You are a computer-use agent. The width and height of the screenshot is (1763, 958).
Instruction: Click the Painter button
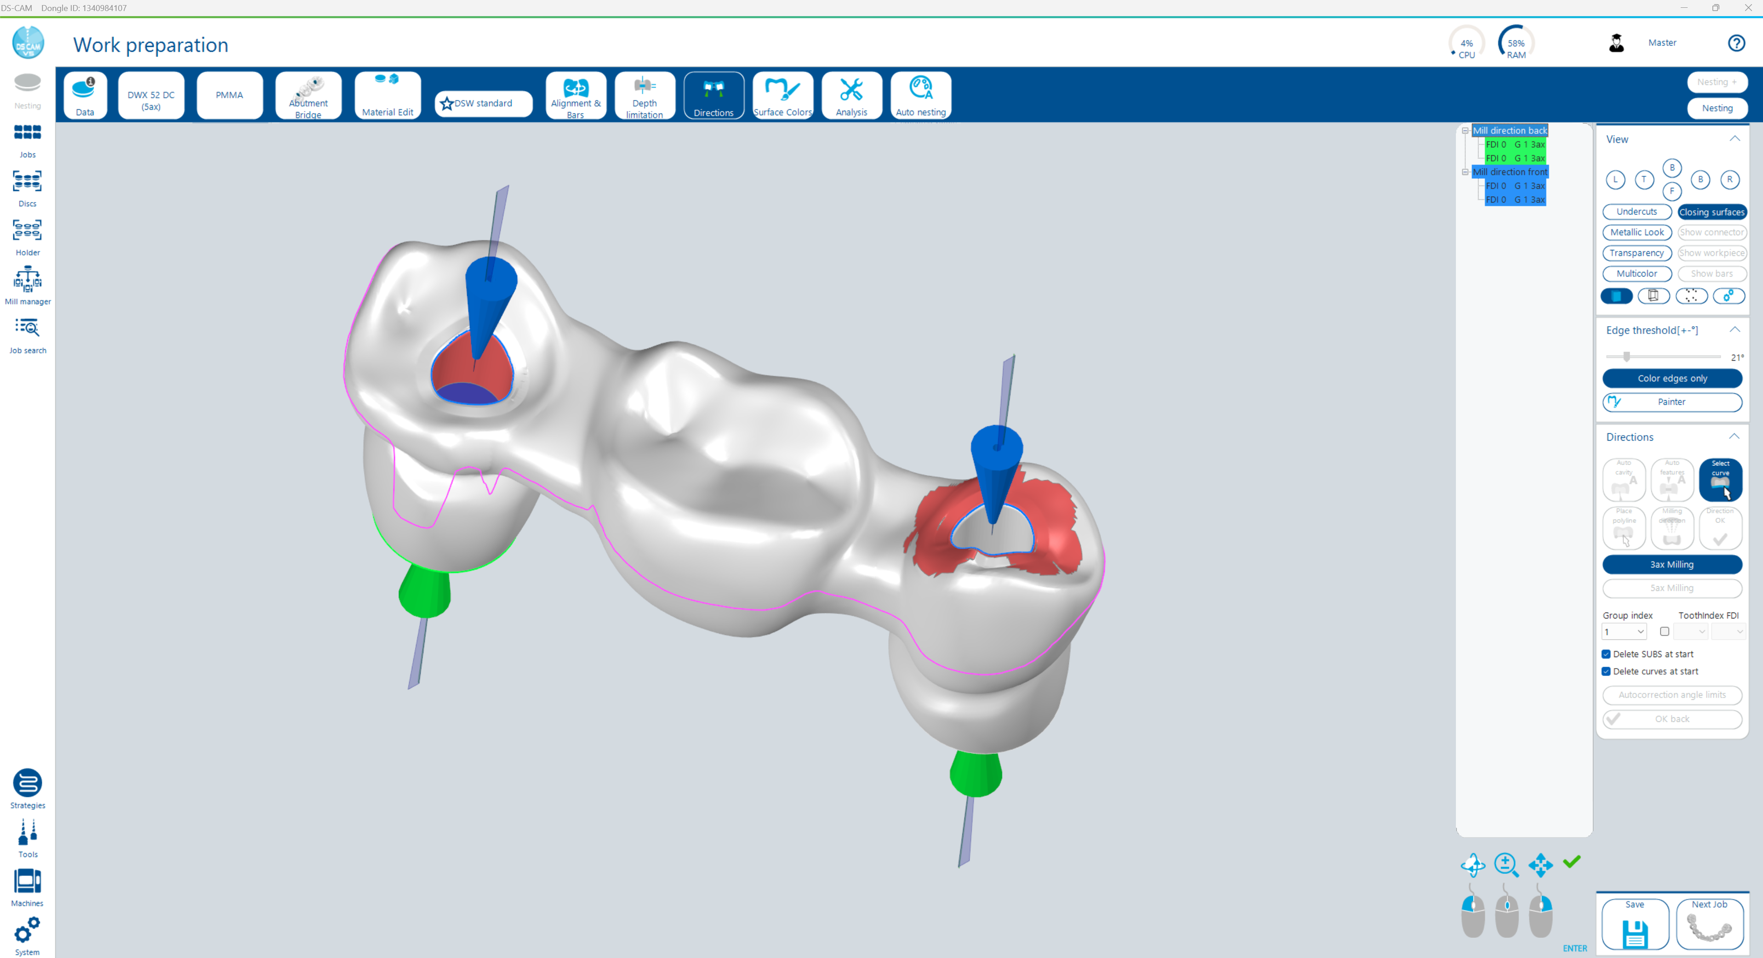click(1672, 402)
